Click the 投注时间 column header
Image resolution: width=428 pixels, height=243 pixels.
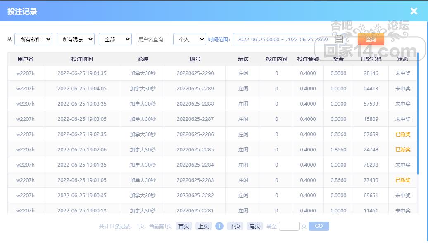click(x=82, y=59)
